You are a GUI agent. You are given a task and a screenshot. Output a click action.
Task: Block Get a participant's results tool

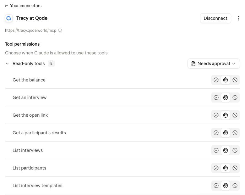click(x=235, y=133)
